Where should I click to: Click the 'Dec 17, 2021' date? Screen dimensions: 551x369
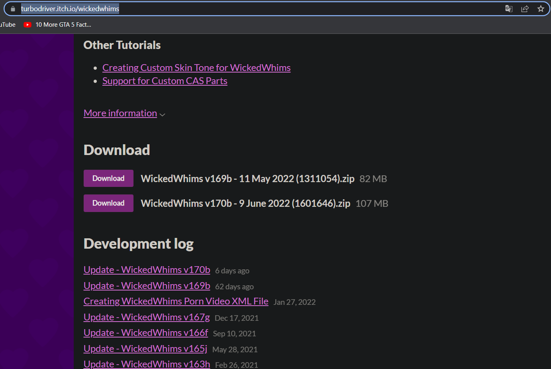click(237, 318)
